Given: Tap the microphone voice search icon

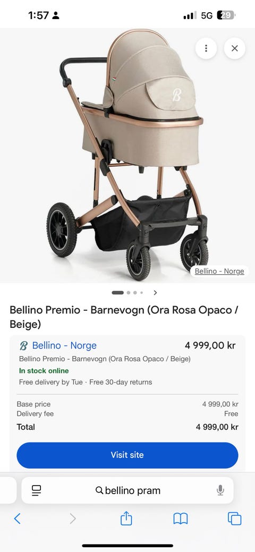Looking at the screenshot, I should click(x=220, y=490).
